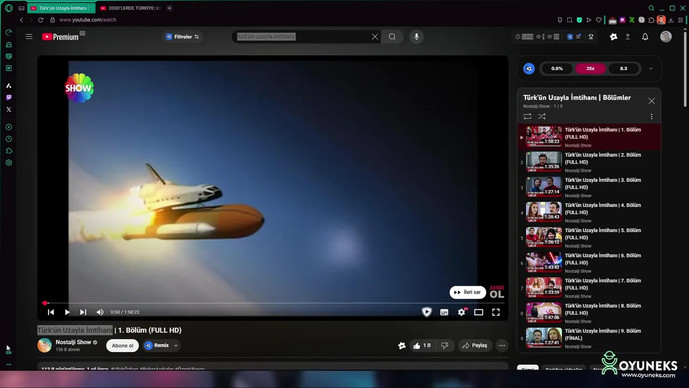Skip to next video
689x388 pixels.
click(x=83, y=312)
